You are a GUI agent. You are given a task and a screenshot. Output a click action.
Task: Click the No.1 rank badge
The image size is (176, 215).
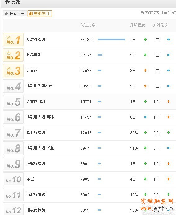(13, 39)
